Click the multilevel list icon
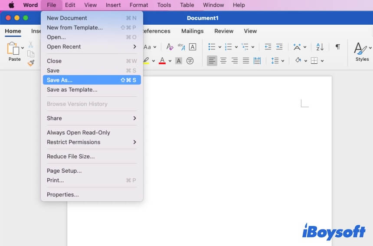 click(245, 46)
